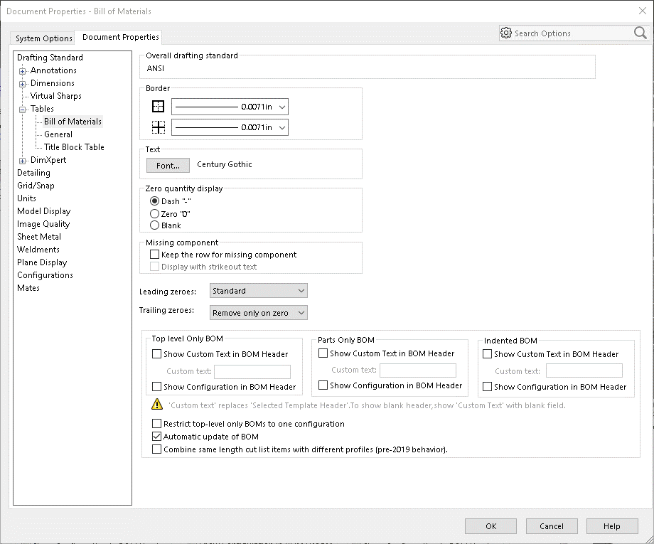This screenshot has width=654, height=544.
Task: Expand the Annotations tree node
Action: point(22,71)
